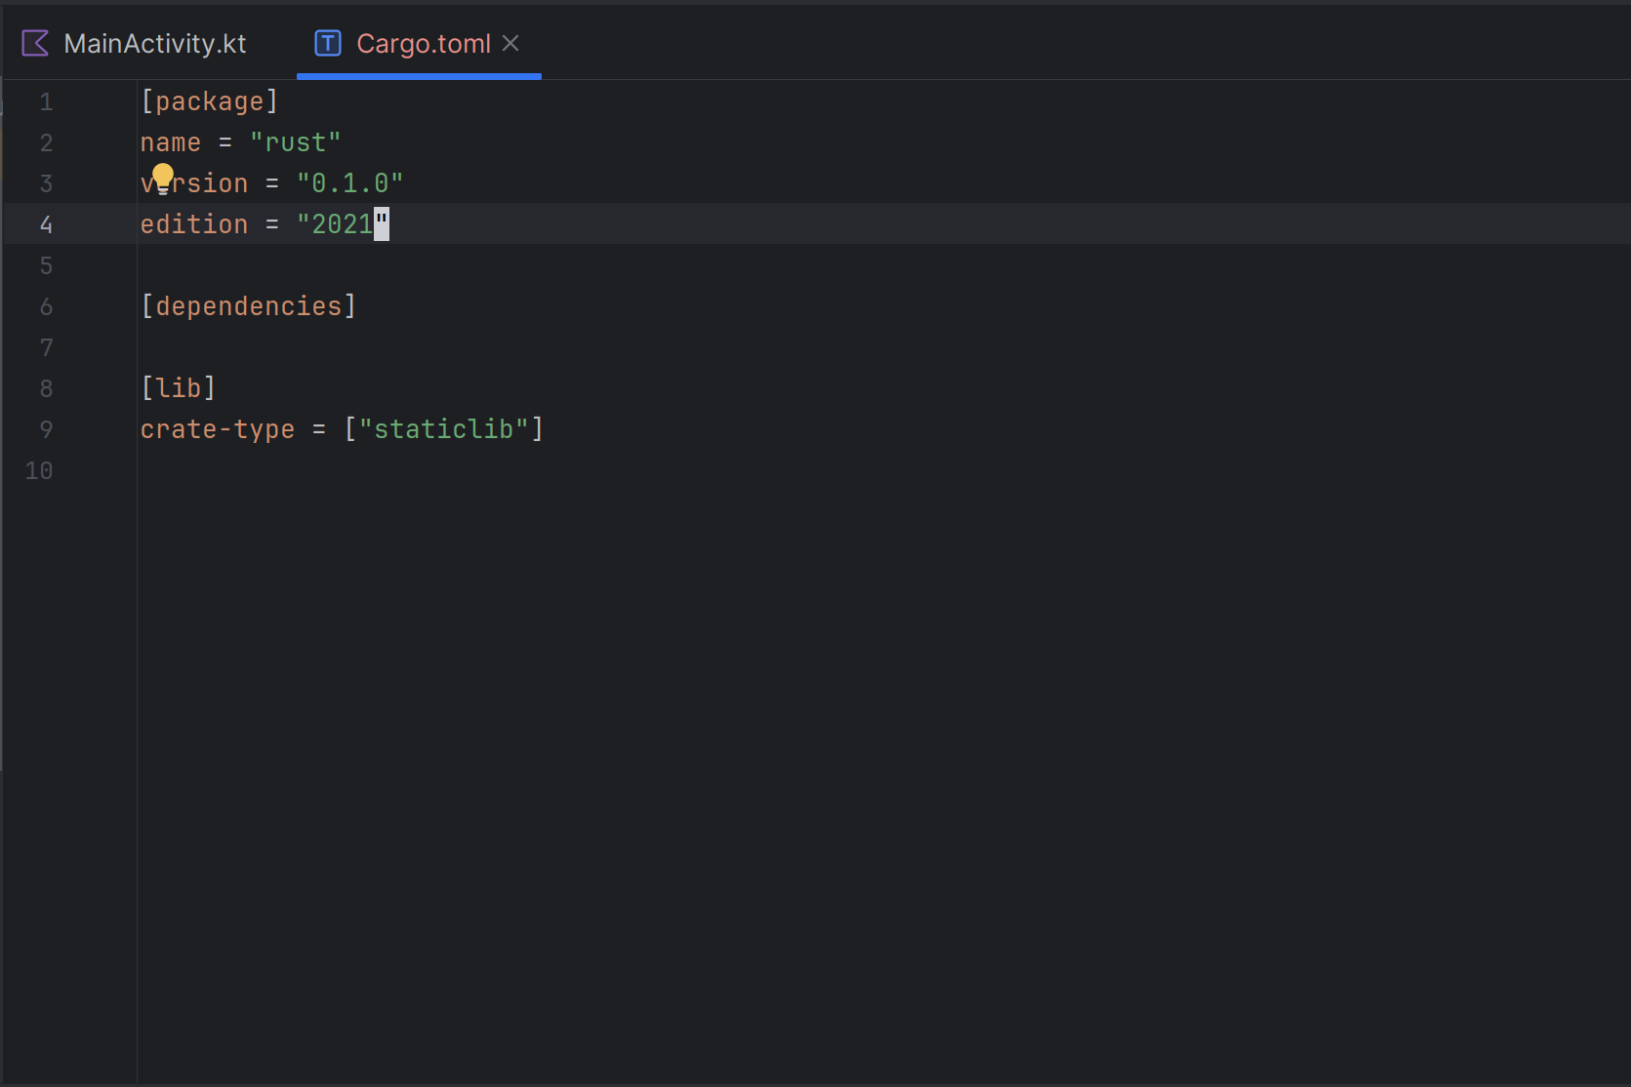Click the [lib] section header
The height and width of the screenshot is (1087, 1631).
(179, 388)
